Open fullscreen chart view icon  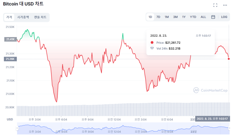pyautogui.click(x=215, y=5)
